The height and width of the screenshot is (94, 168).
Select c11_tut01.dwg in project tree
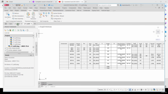[16, 42]
